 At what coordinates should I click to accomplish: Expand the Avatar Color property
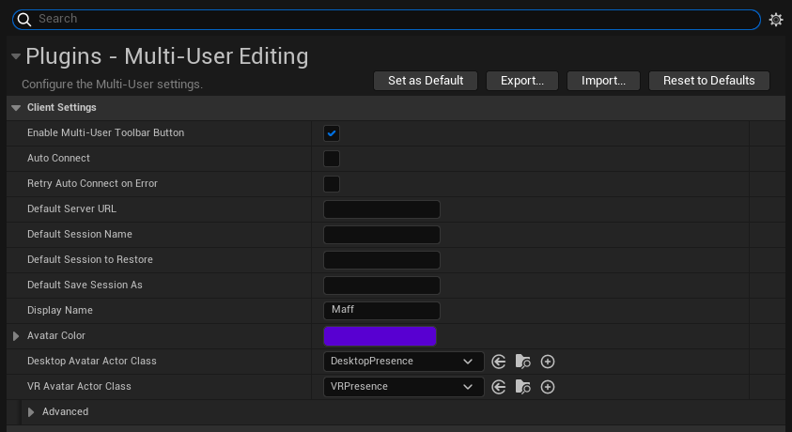[16, 336]
